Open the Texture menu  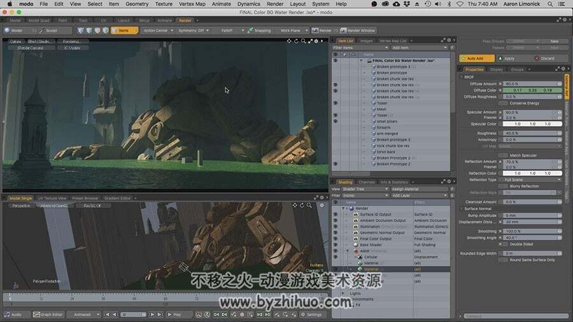pos(164,4)
